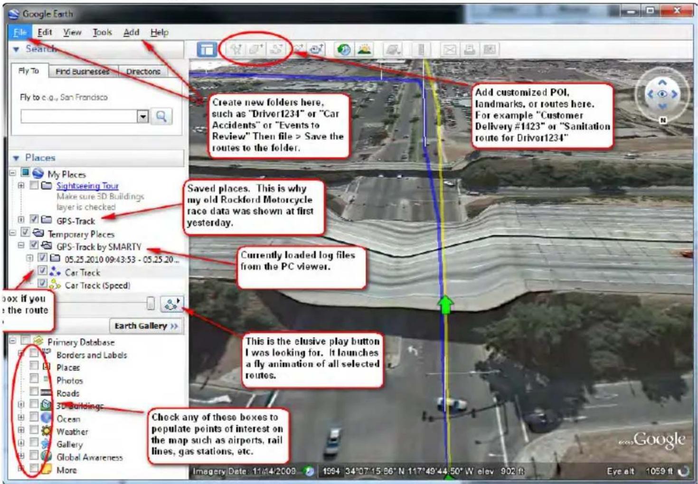Expand the Ocean layer node

pos(21,417)
